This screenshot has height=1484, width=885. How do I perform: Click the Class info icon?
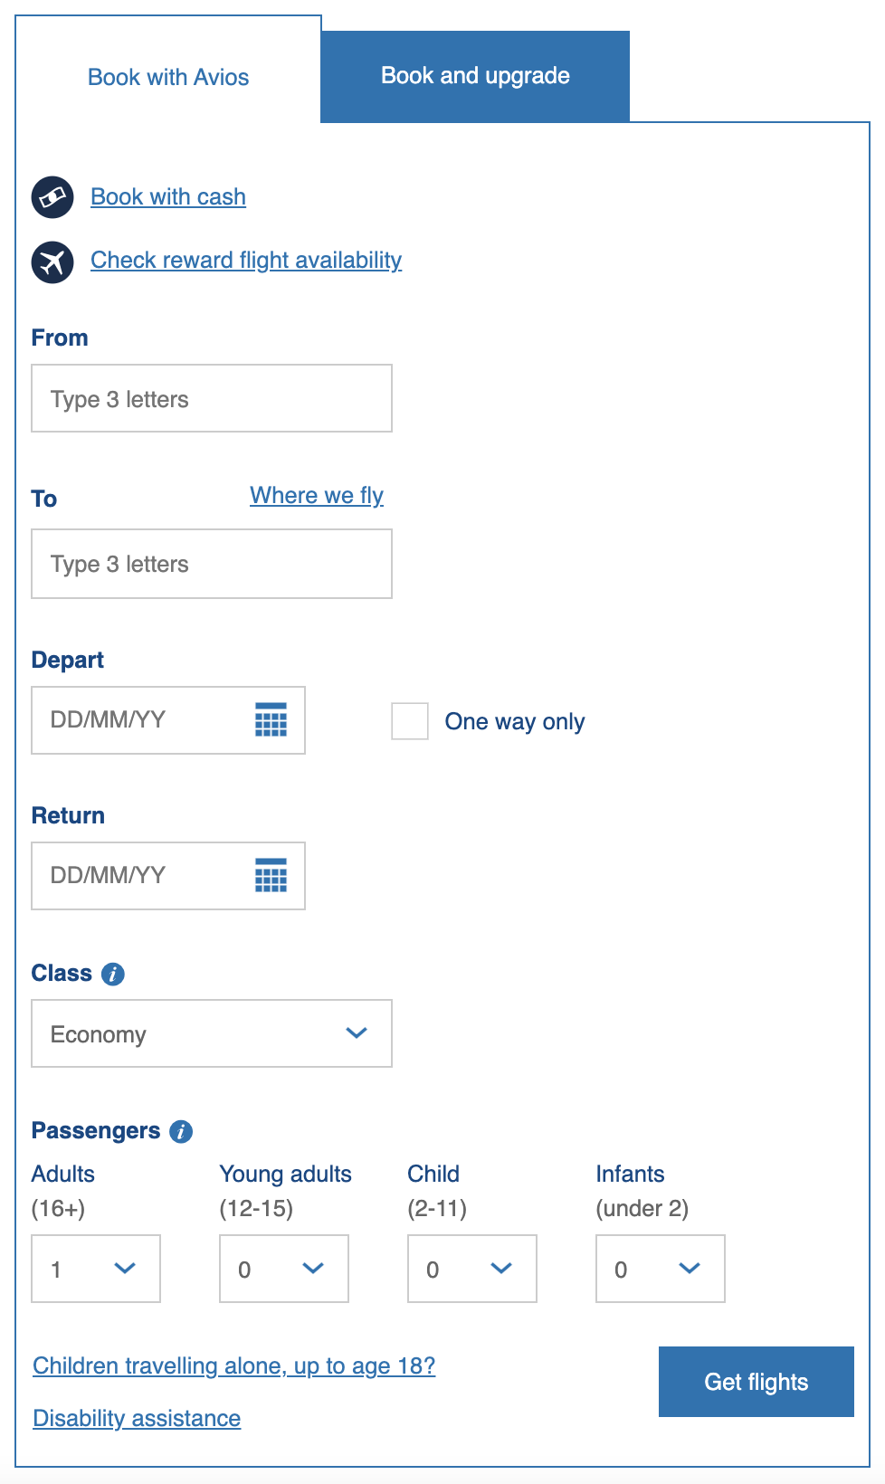(x=113, y=975)
